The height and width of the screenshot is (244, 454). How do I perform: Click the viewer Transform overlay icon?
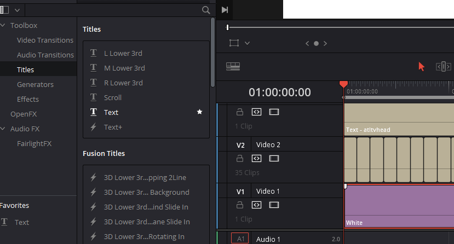(234, 43)
